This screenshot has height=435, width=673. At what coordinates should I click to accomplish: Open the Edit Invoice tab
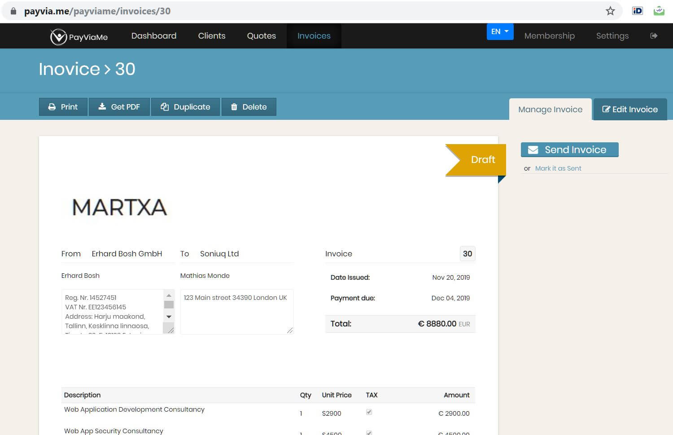[x=630, y=110]
